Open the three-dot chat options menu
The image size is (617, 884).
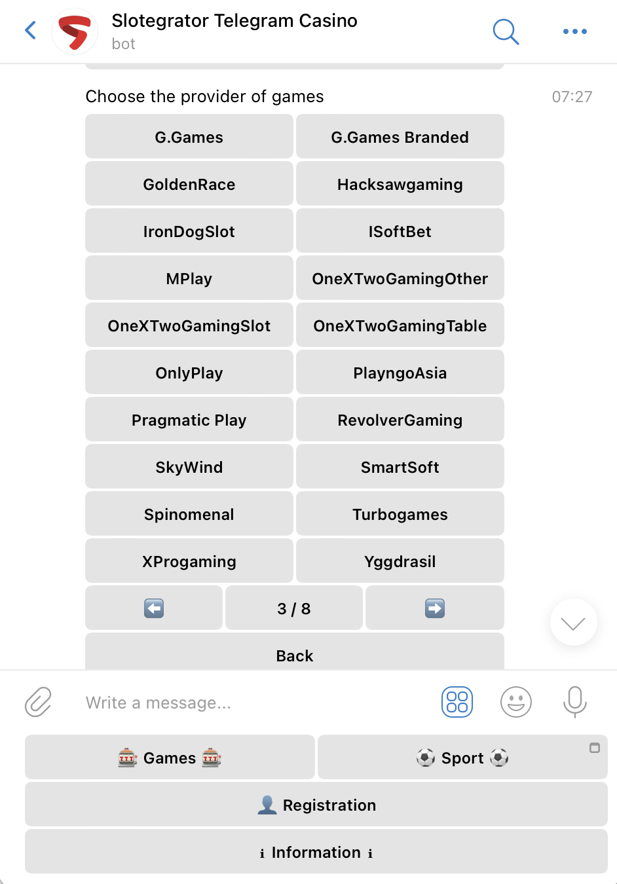(574, 31)
